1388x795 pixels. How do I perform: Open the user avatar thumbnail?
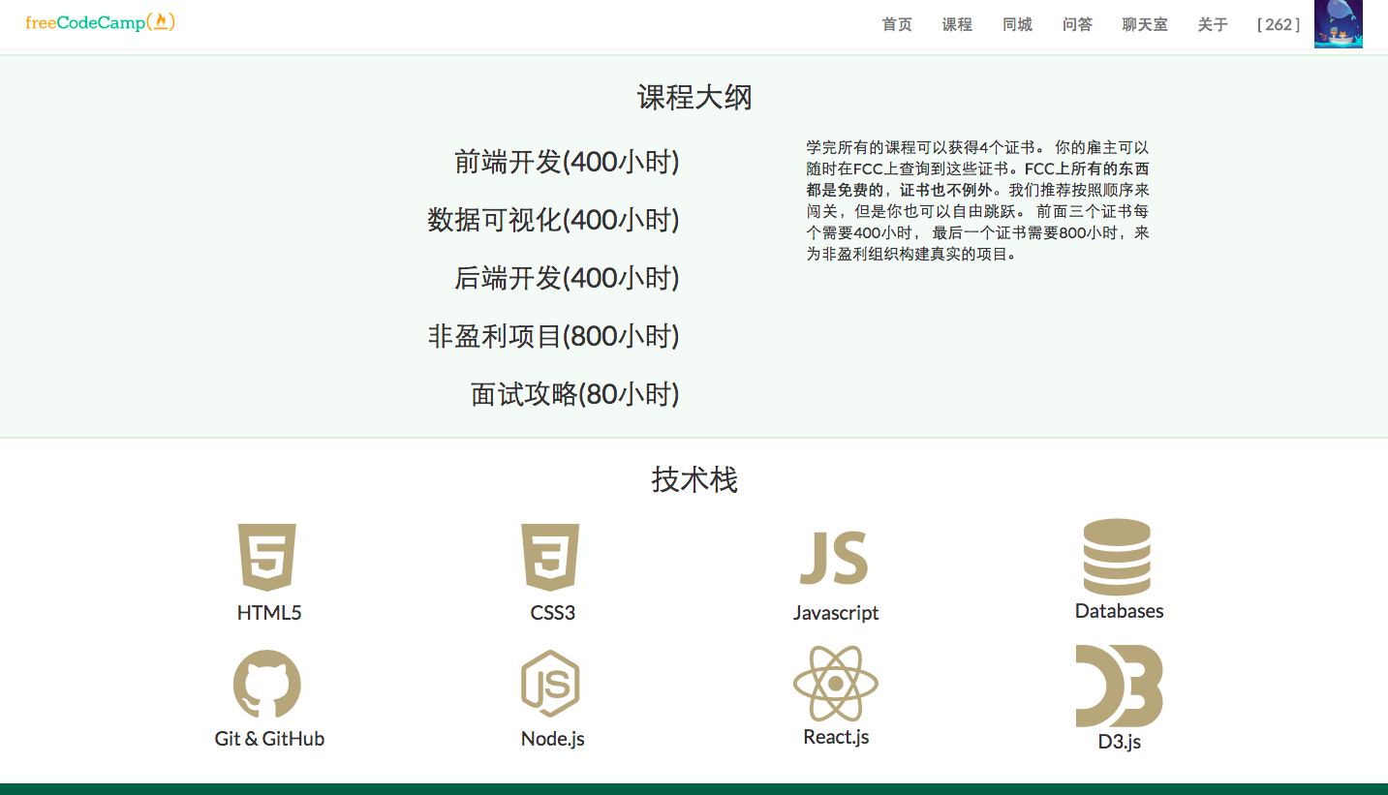click(1339, 24)
